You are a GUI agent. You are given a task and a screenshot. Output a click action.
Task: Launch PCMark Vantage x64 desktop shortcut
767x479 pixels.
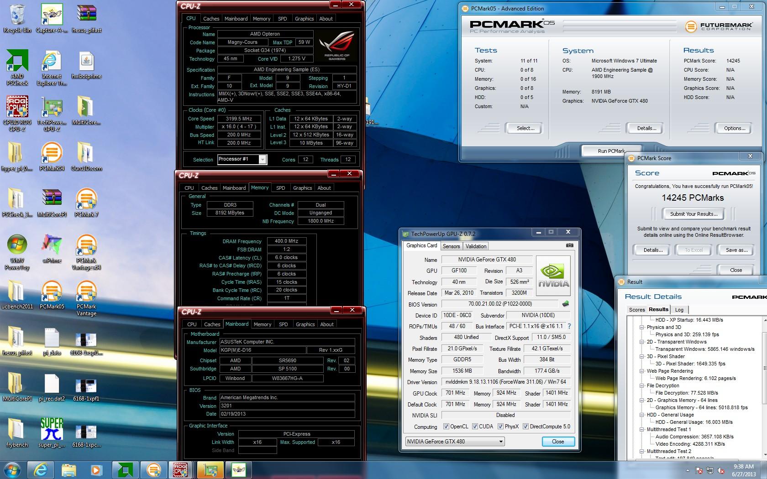[x=86, y=252]
